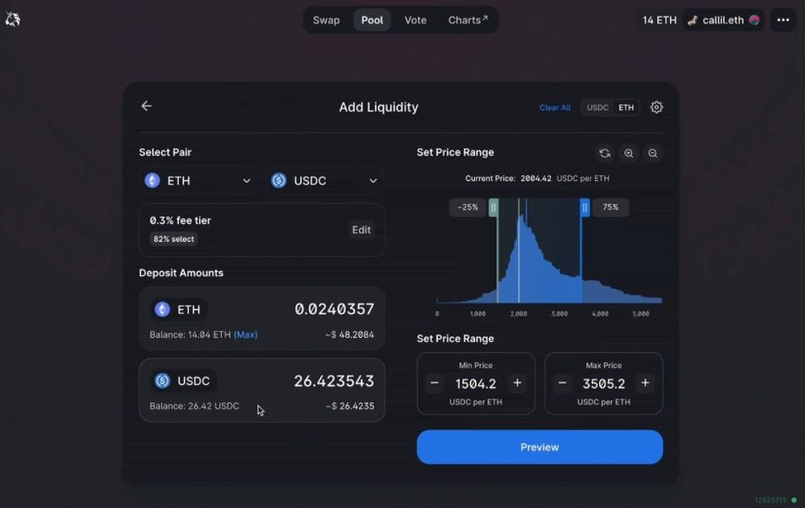Switch to the Swap tab
This screenshot has width=805, height=508.
(x=327, y=20)
